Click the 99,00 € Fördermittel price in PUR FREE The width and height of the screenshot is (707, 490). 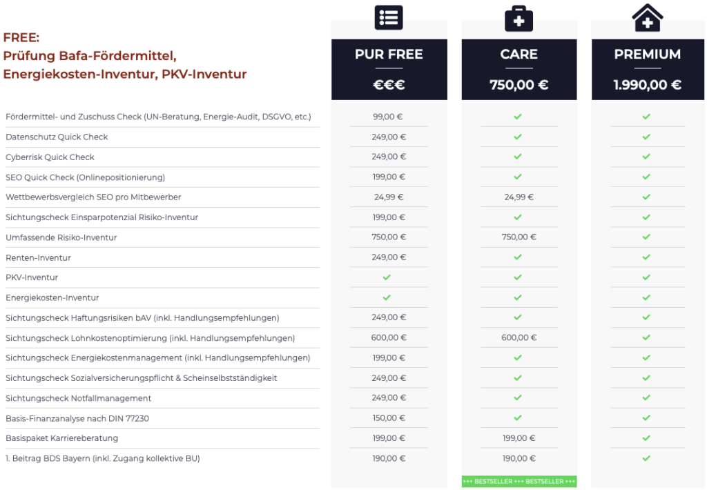tap(389, 117)
